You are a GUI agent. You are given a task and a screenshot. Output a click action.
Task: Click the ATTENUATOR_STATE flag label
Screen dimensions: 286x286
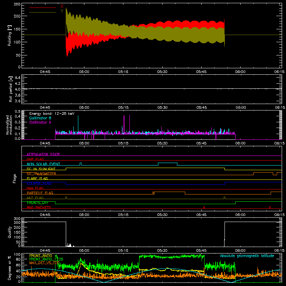43,154
